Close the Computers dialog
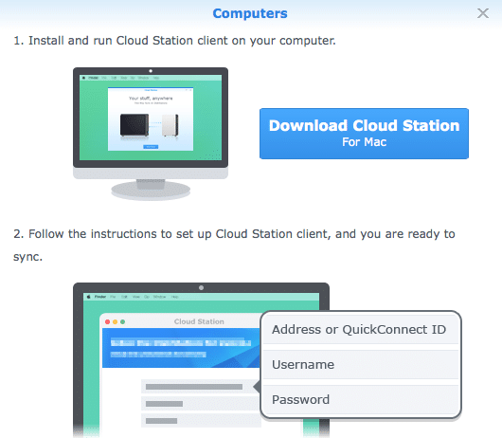This screenshot has height=438, width=502. pos(483,13)
